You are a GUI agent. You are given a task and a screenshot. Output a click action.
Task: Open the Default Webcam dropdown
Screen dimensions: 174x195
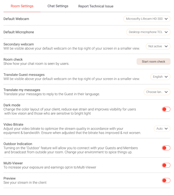147,19
